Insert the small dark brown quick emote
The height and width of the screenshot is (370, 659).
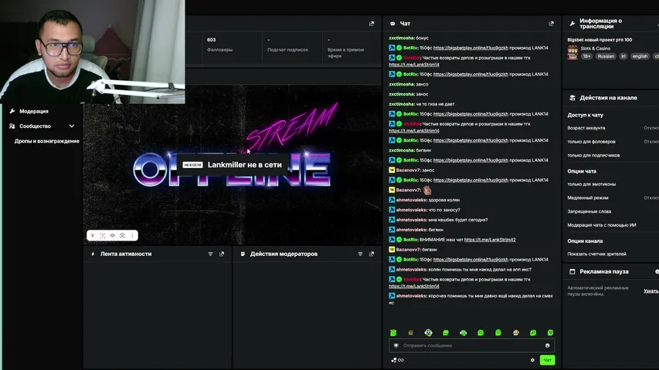point(410,333)
